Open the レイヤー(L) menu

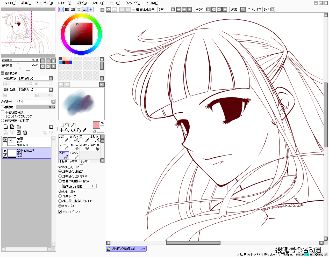[65, 3]
